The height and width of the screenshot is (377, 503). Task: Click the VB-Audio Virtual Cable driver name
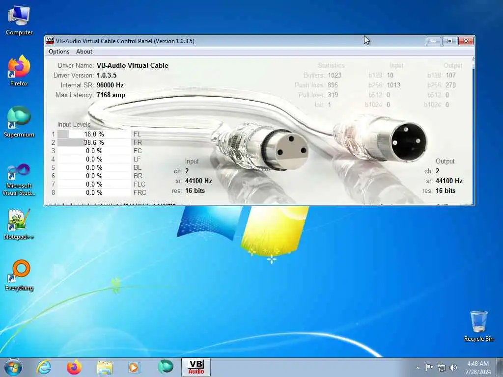[133, 65]
